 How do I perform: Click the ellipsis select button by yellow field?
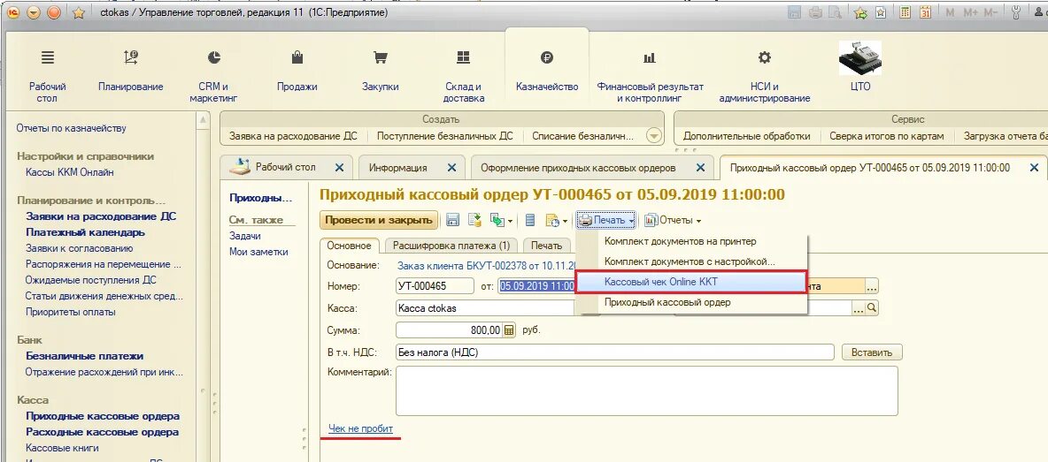871,287
